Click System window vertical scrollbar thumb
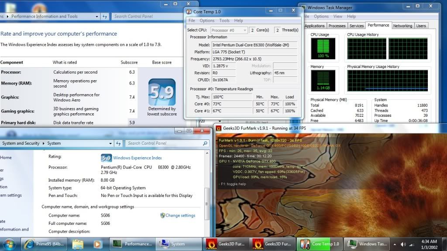 [207, 204]
